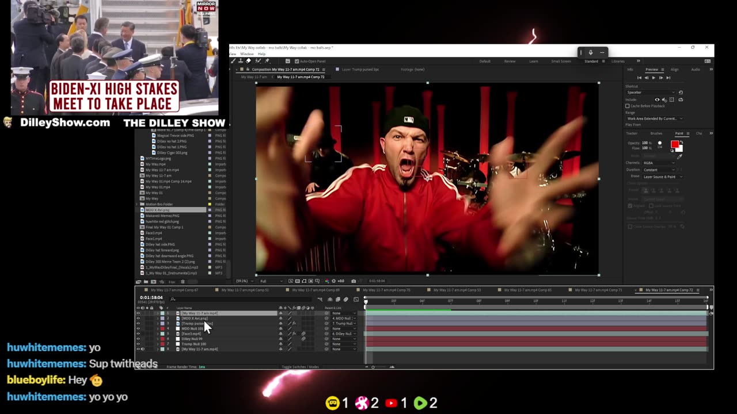Step to previous frame in Preview panel
The width and height of the screenshot is (737, 414).
tap(646, 78)
